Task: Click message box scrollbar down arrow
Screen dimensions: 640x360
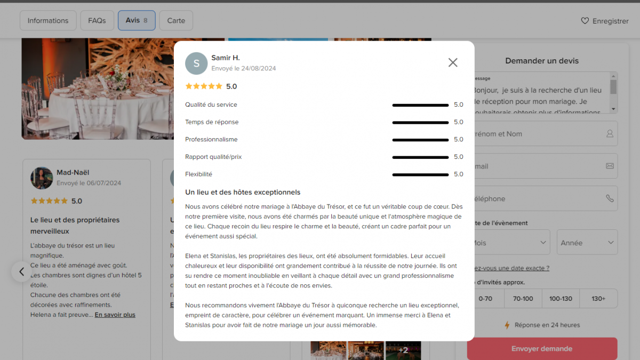Action: [613, 109]
